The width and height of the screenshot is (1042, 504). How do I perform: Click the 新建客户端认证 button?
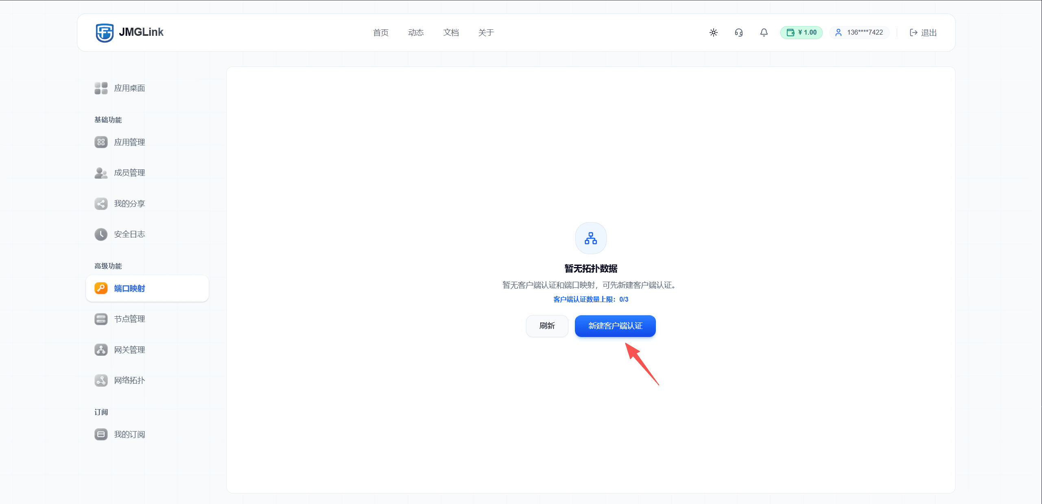[x=615, y=326]
